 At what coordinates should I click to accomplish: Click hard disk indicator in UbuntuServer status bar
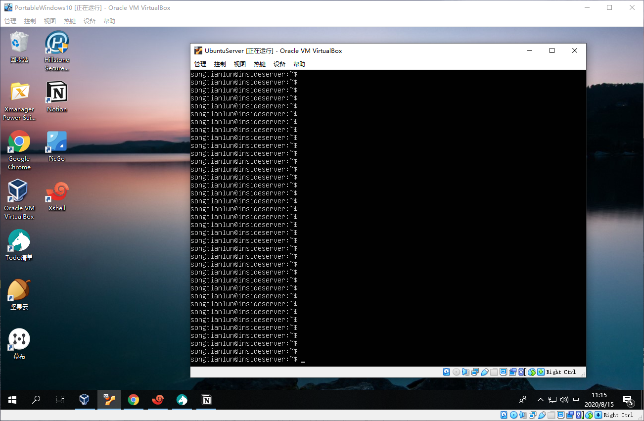coord(446,372)
